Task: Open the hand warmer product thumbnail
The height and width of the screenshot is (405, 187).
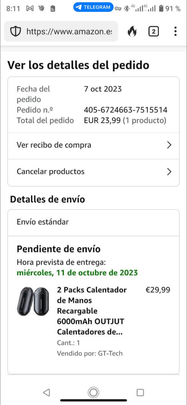Action: pyautogui.click(x=33, y=301)
